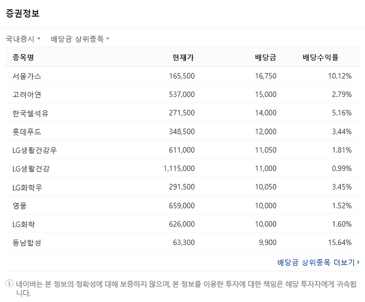
Task: Click the information icon beside the disclaimer
Action: click(9, 283)
